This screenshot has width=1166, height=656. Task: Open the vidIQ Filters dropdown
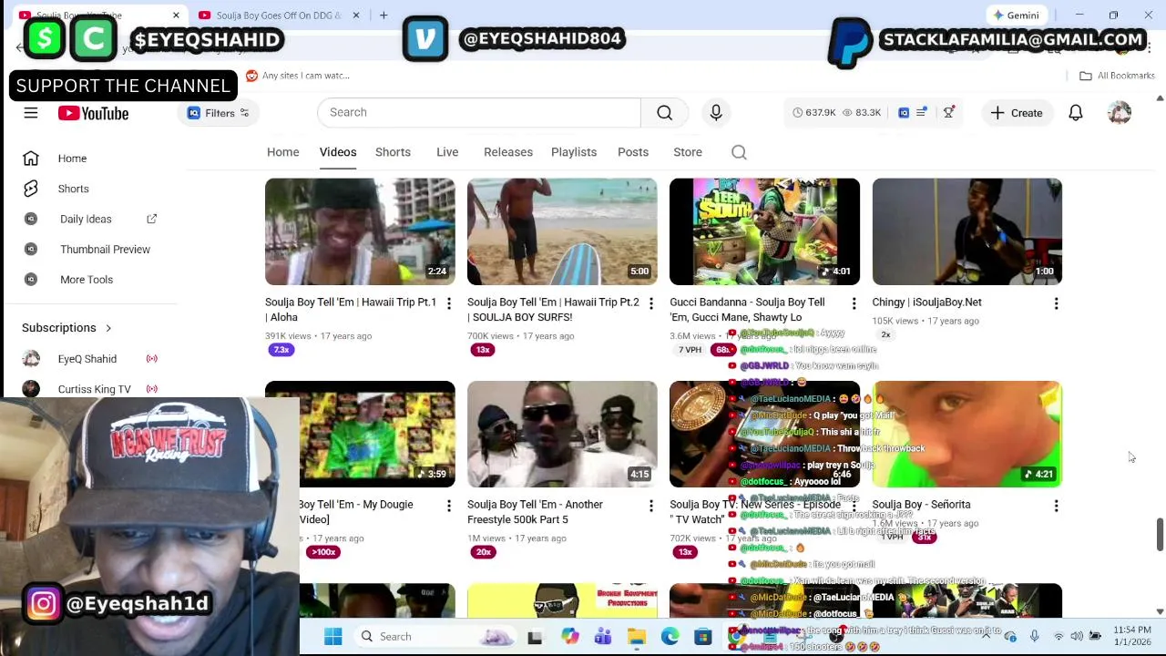[x=219, y=113]
